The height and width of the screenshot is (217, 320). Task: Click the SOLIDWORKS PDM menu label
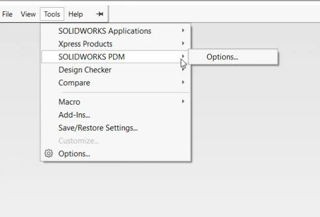point(92,57)
